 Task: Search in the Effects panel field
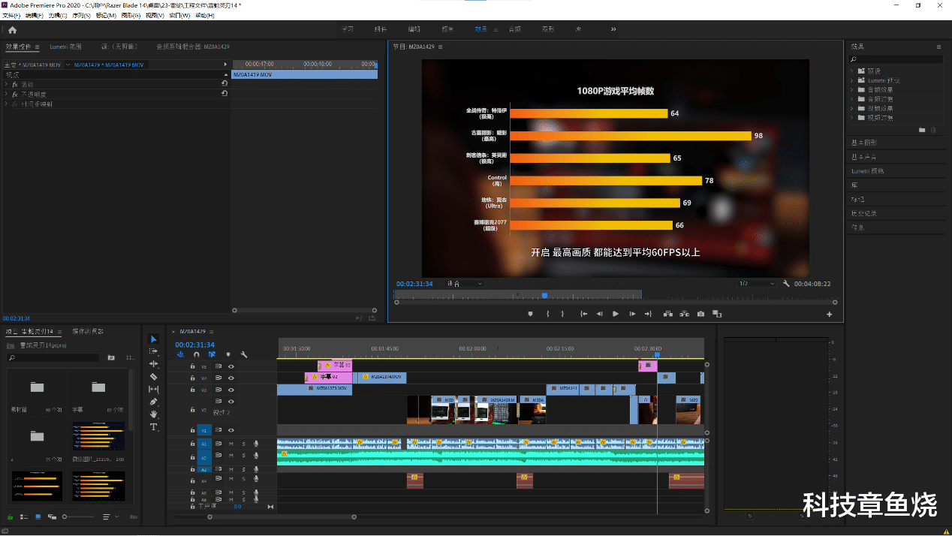click(x=896, y=59)
